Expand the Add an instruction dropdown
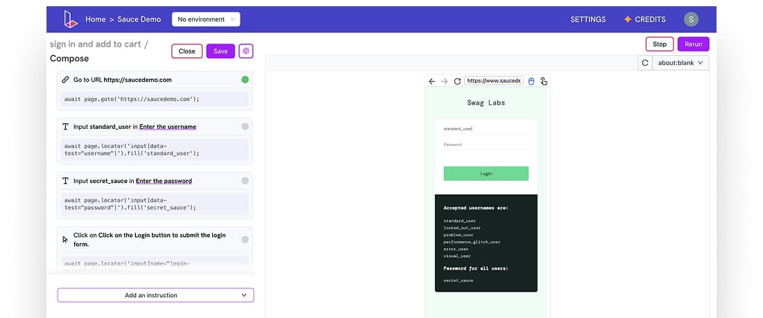The height and width of the screenshot is (318, 763). coord(155,295)
